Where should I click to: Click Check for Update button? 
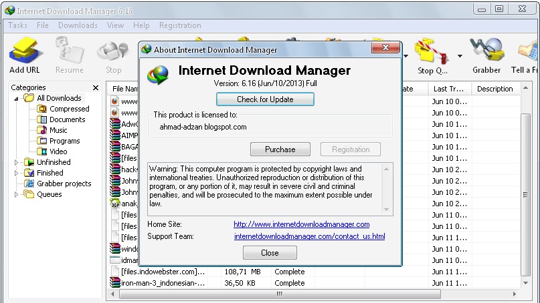point(265,99)
